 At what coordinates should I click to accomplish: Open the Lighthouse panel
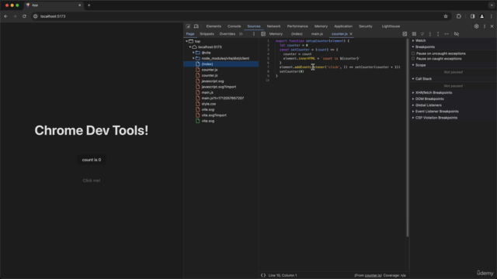(x=391, y=26)
